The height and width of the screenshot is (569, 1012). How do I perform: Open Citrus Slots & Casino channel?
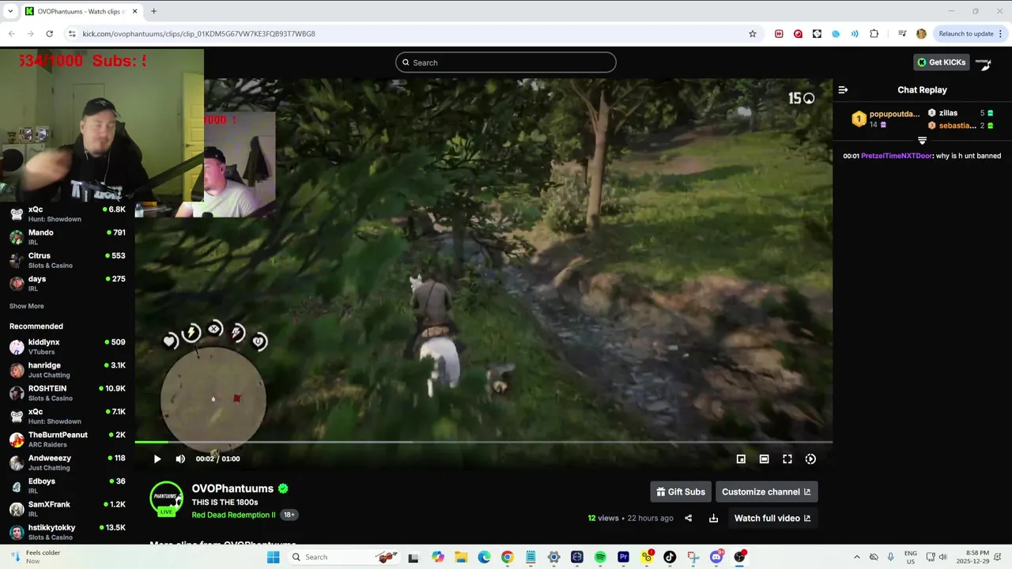tap(67, 260)
